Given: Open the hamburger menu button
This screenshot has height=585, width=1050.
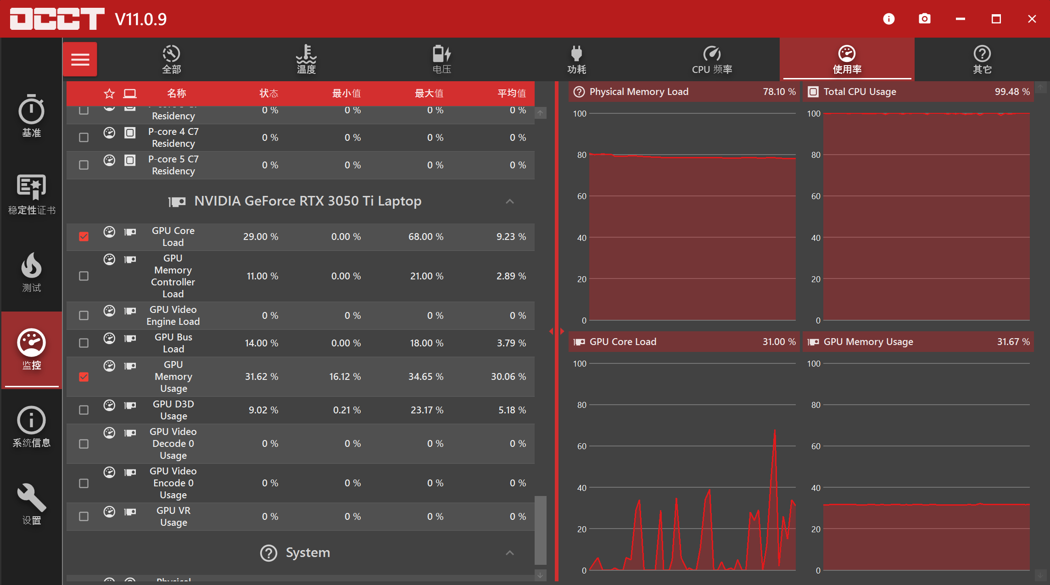Looking at the screenshot, I should [80, 59].
